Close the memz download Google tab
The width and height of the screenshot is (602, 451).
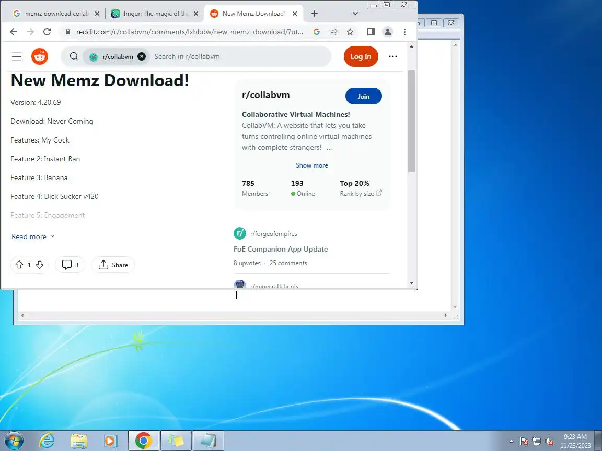[x=97, y=14]
